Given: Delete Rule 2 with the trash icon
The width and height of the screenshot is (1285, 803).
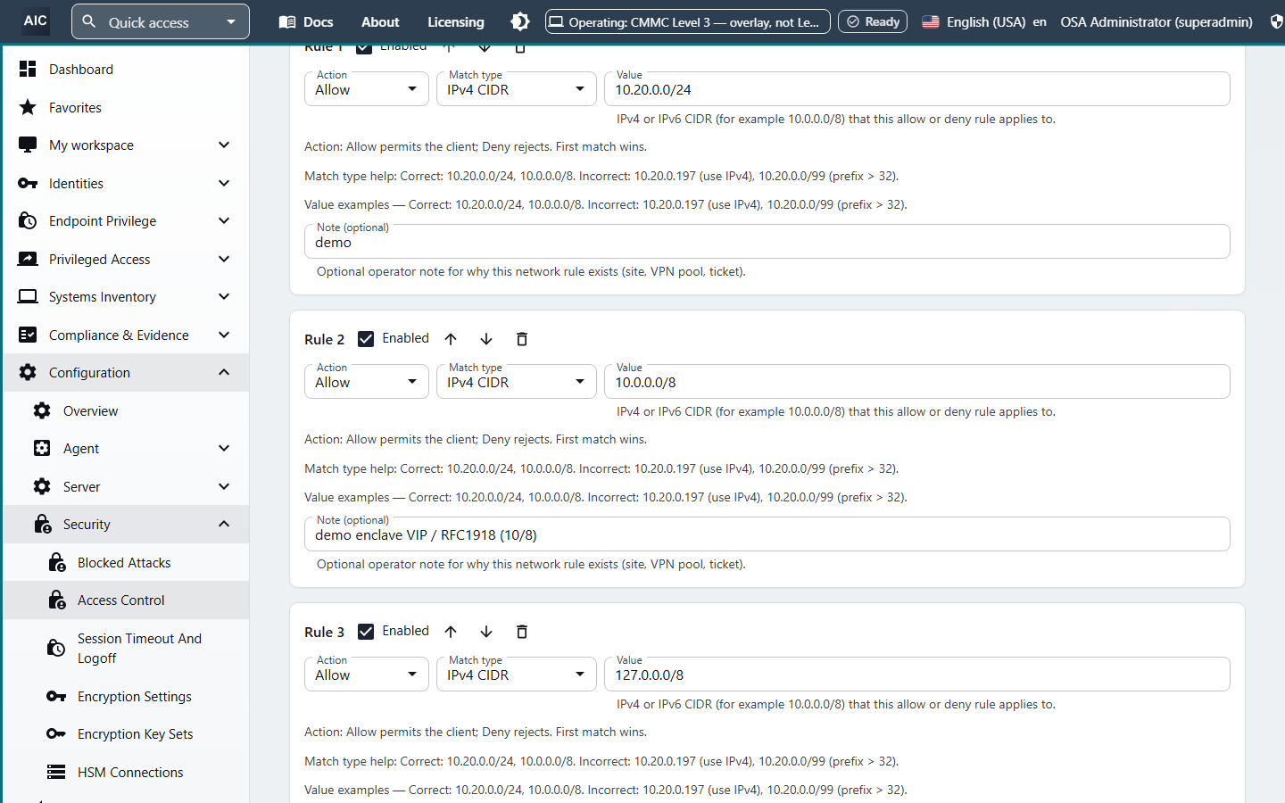Looking at the screenshot, I should [522, 339].
